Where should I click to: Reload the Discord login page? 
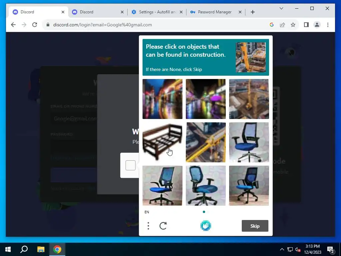click(x=35, y=25)
